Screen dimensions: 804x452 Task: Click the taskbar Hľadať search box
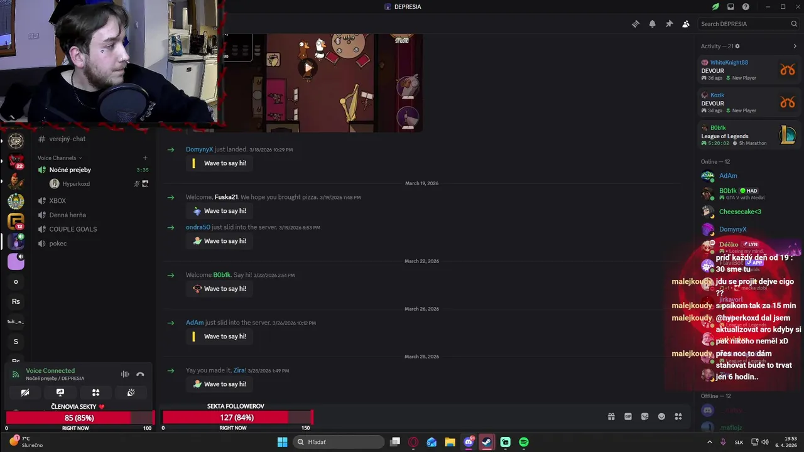pyautogui.click(x=339, y=442)
